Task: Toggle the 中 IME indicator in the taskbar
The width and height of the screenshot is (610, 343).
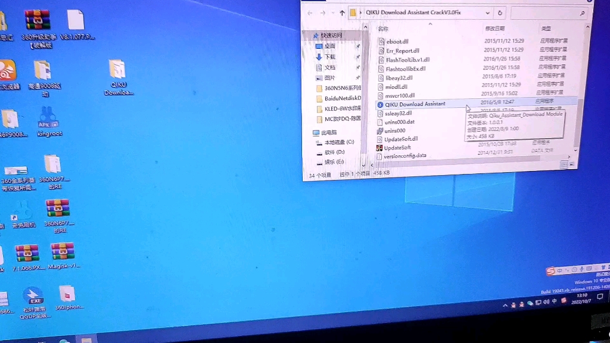Action: coord(555,301)
